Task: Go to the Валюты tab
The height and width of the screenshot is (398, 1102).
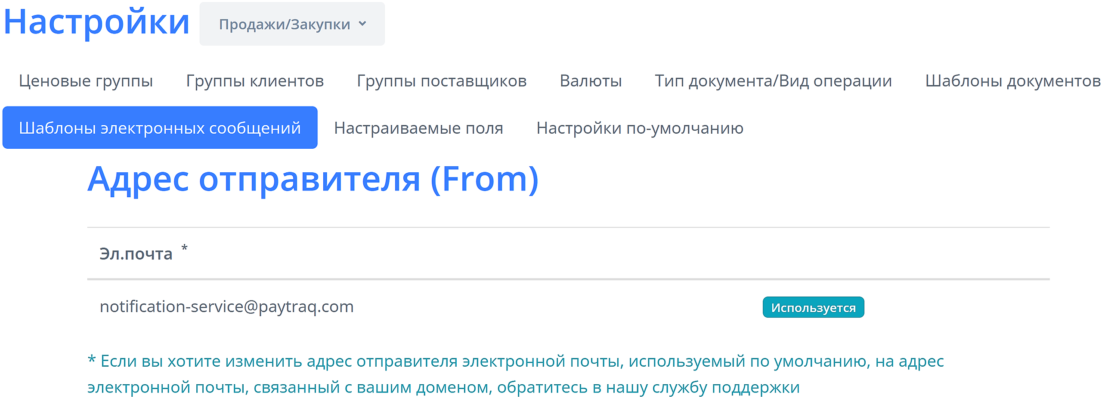Action: pos(591,81)
